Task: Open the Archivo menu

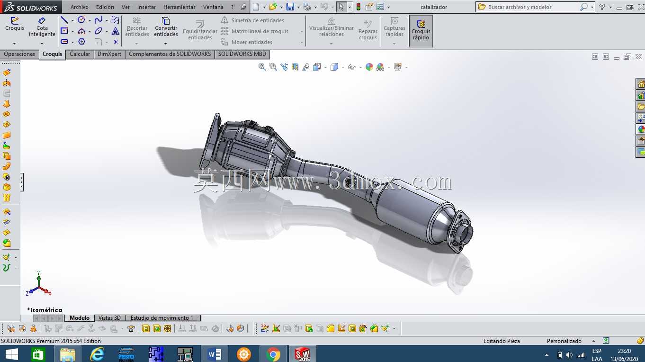Action: click(80, 7)
